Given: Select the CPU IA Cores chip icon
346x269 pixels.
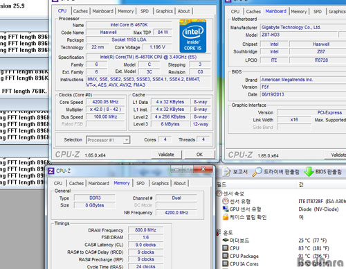Looking at the screenshot, I should pos(226,263).
